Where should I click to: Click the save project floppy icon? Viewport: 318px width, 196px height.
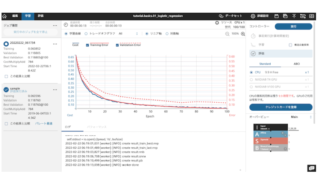[276, 16]
